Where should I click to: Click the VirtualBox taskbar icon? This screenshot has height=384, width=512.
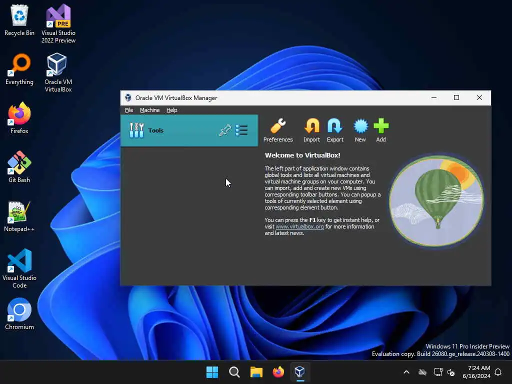coord(300,372)
